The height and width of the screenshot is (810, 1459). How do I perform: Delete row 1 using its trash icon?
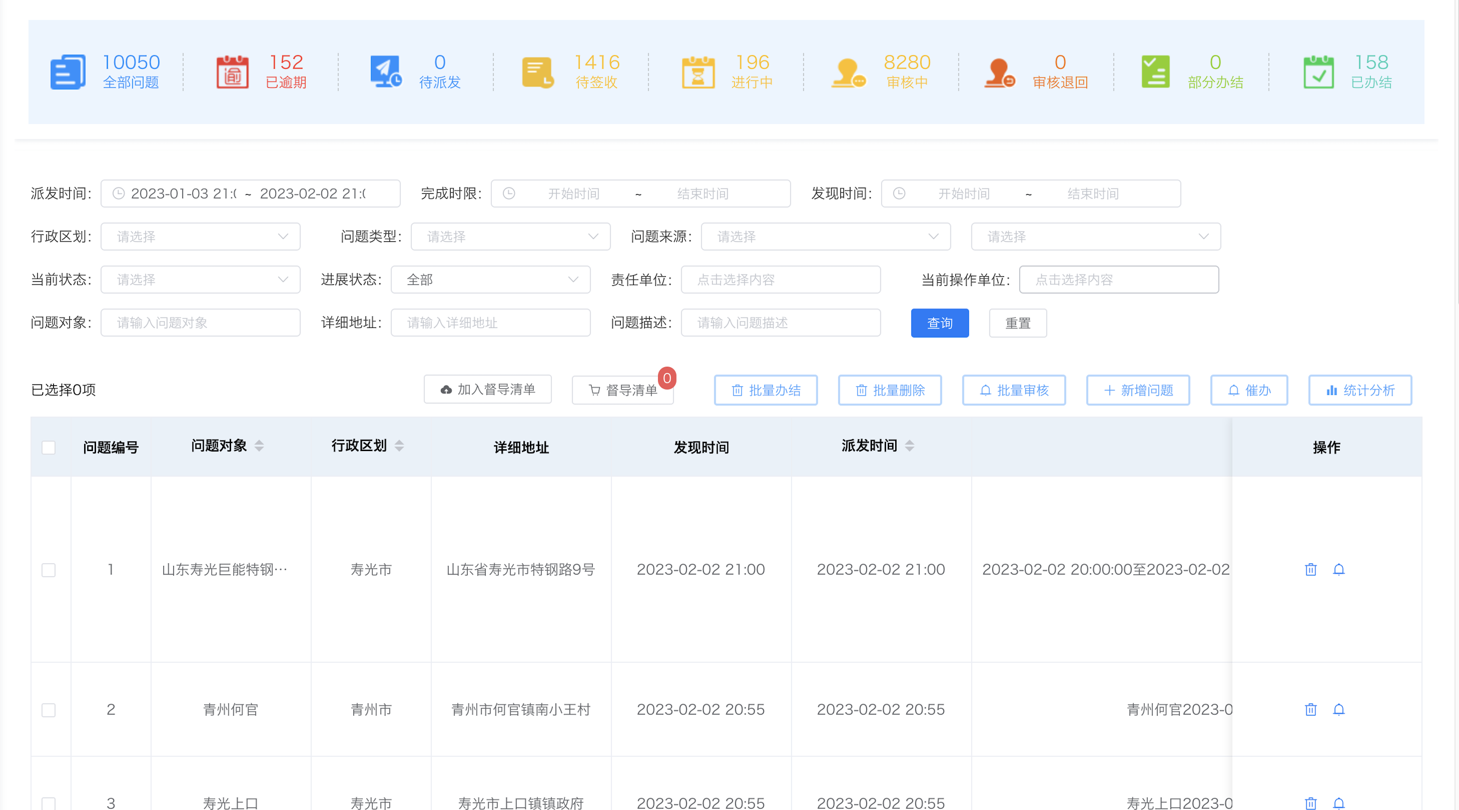(1311, 569)
